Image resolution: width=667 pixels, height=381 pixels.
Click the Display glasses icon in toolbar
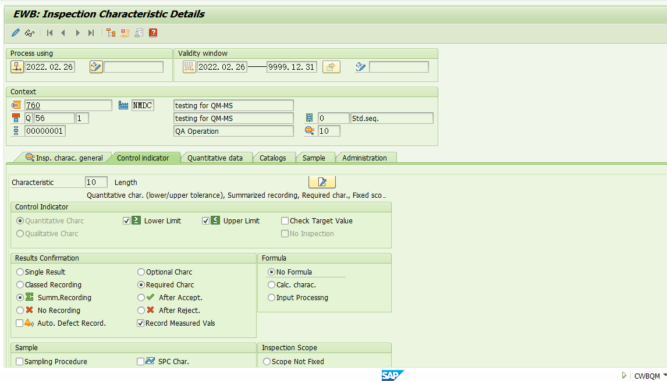coord(29,33)
